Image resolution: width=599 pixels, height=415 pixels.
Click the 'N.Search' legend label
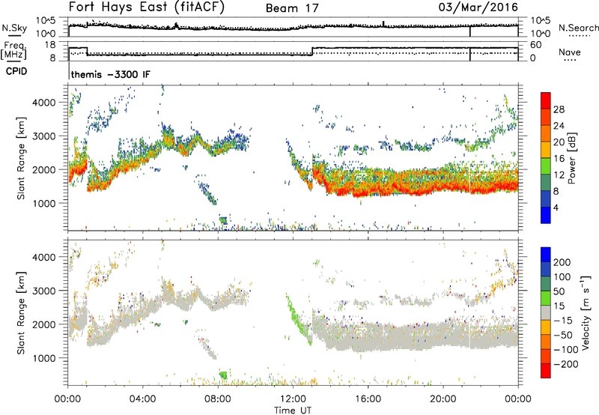579,28
